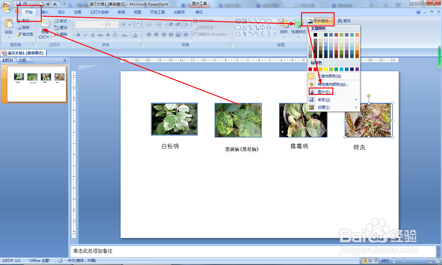Expand the 渐变 gradient submenu

(x=333, y=100)
